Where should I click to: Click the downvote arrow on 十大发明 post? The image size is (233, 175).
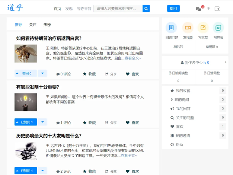pyautogui.click(x=42, y=171)
